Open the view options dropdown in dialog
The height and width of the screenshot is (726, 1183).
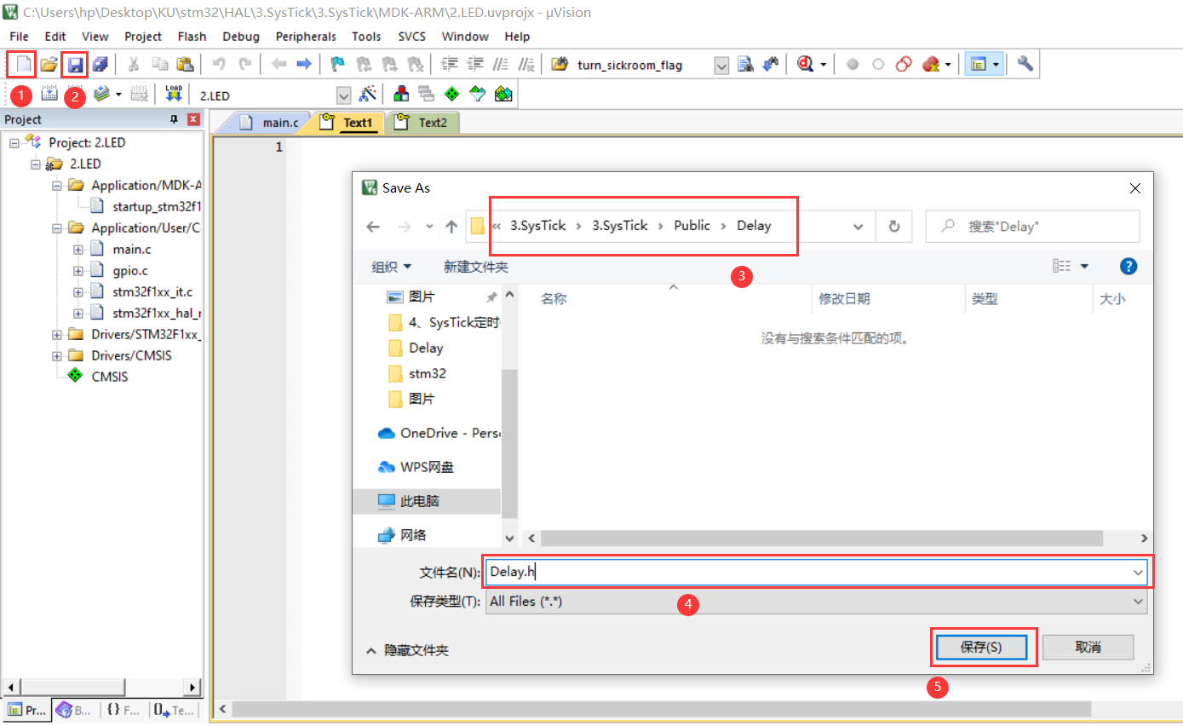pos(1084,267)
